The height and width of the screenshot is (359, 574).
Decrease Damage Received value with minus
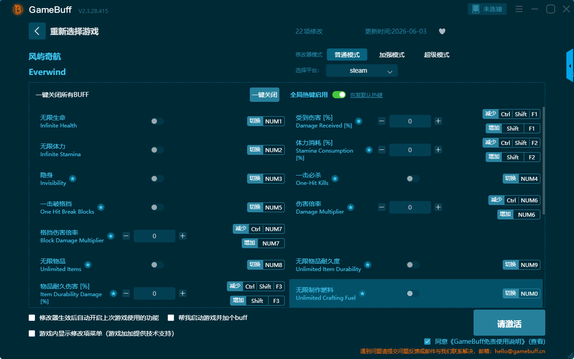382,121
